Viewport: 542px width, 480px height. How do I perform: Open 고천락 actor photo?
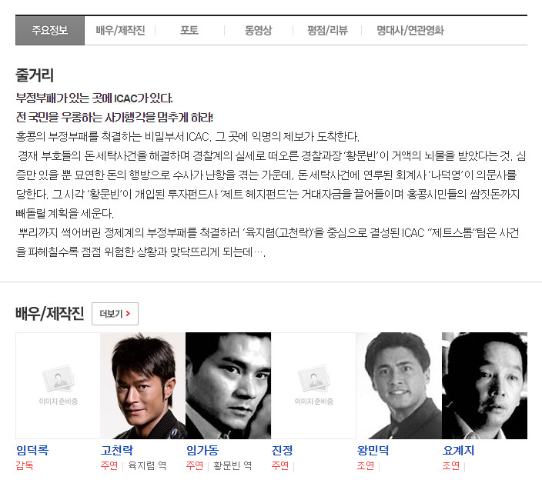[143, 385]
